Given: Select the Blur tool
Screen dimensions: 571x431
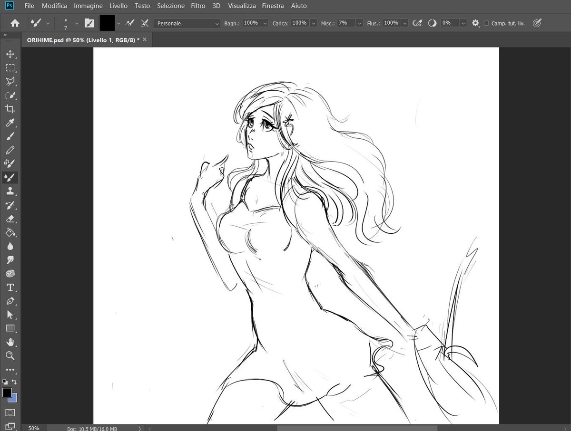Looking at the screenshot, I should pos(10,247).
